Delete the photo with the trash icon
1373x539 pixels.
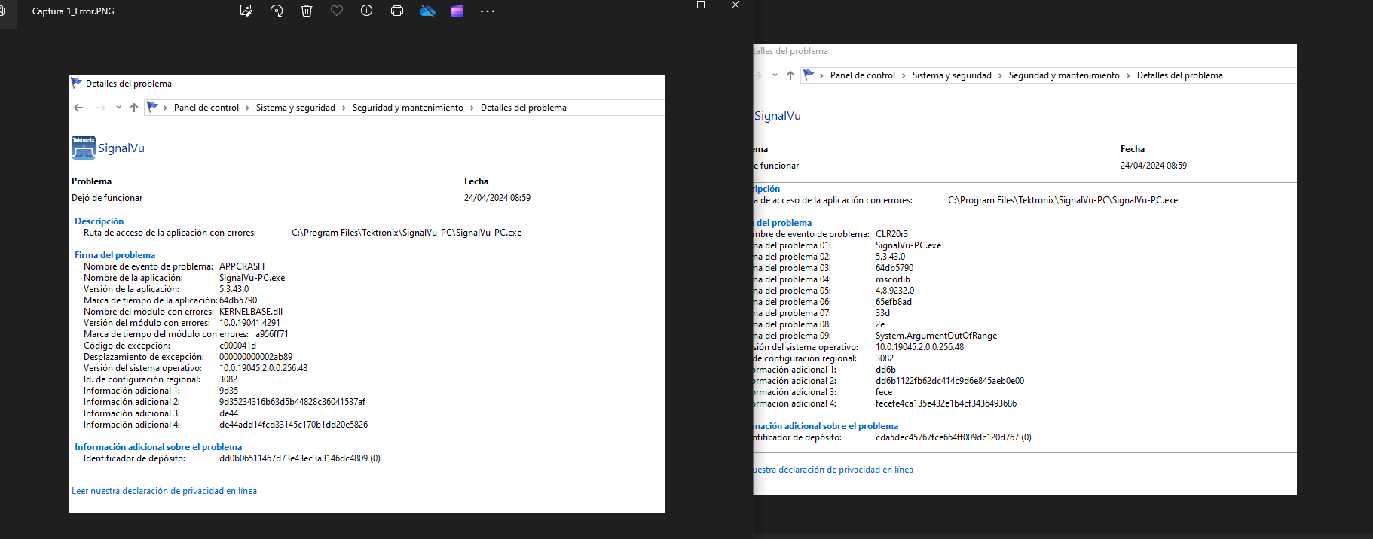point(307,11)
